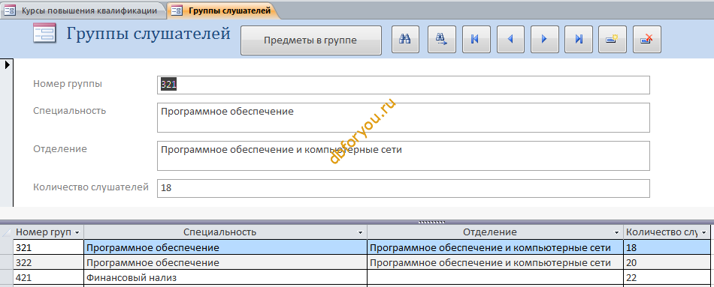Click the Номер группы label
Viewport: 714px width, 287px height.
[x=68, y=84]
